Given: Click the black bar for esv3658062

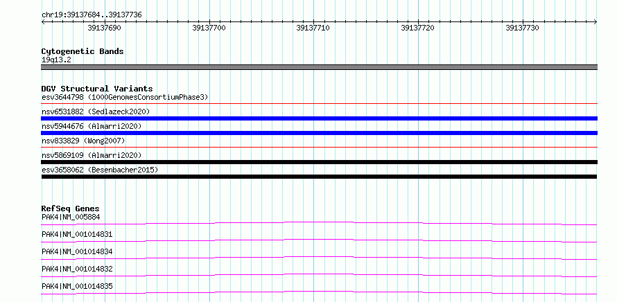Looking at the screenshot, I should [319, 177].
